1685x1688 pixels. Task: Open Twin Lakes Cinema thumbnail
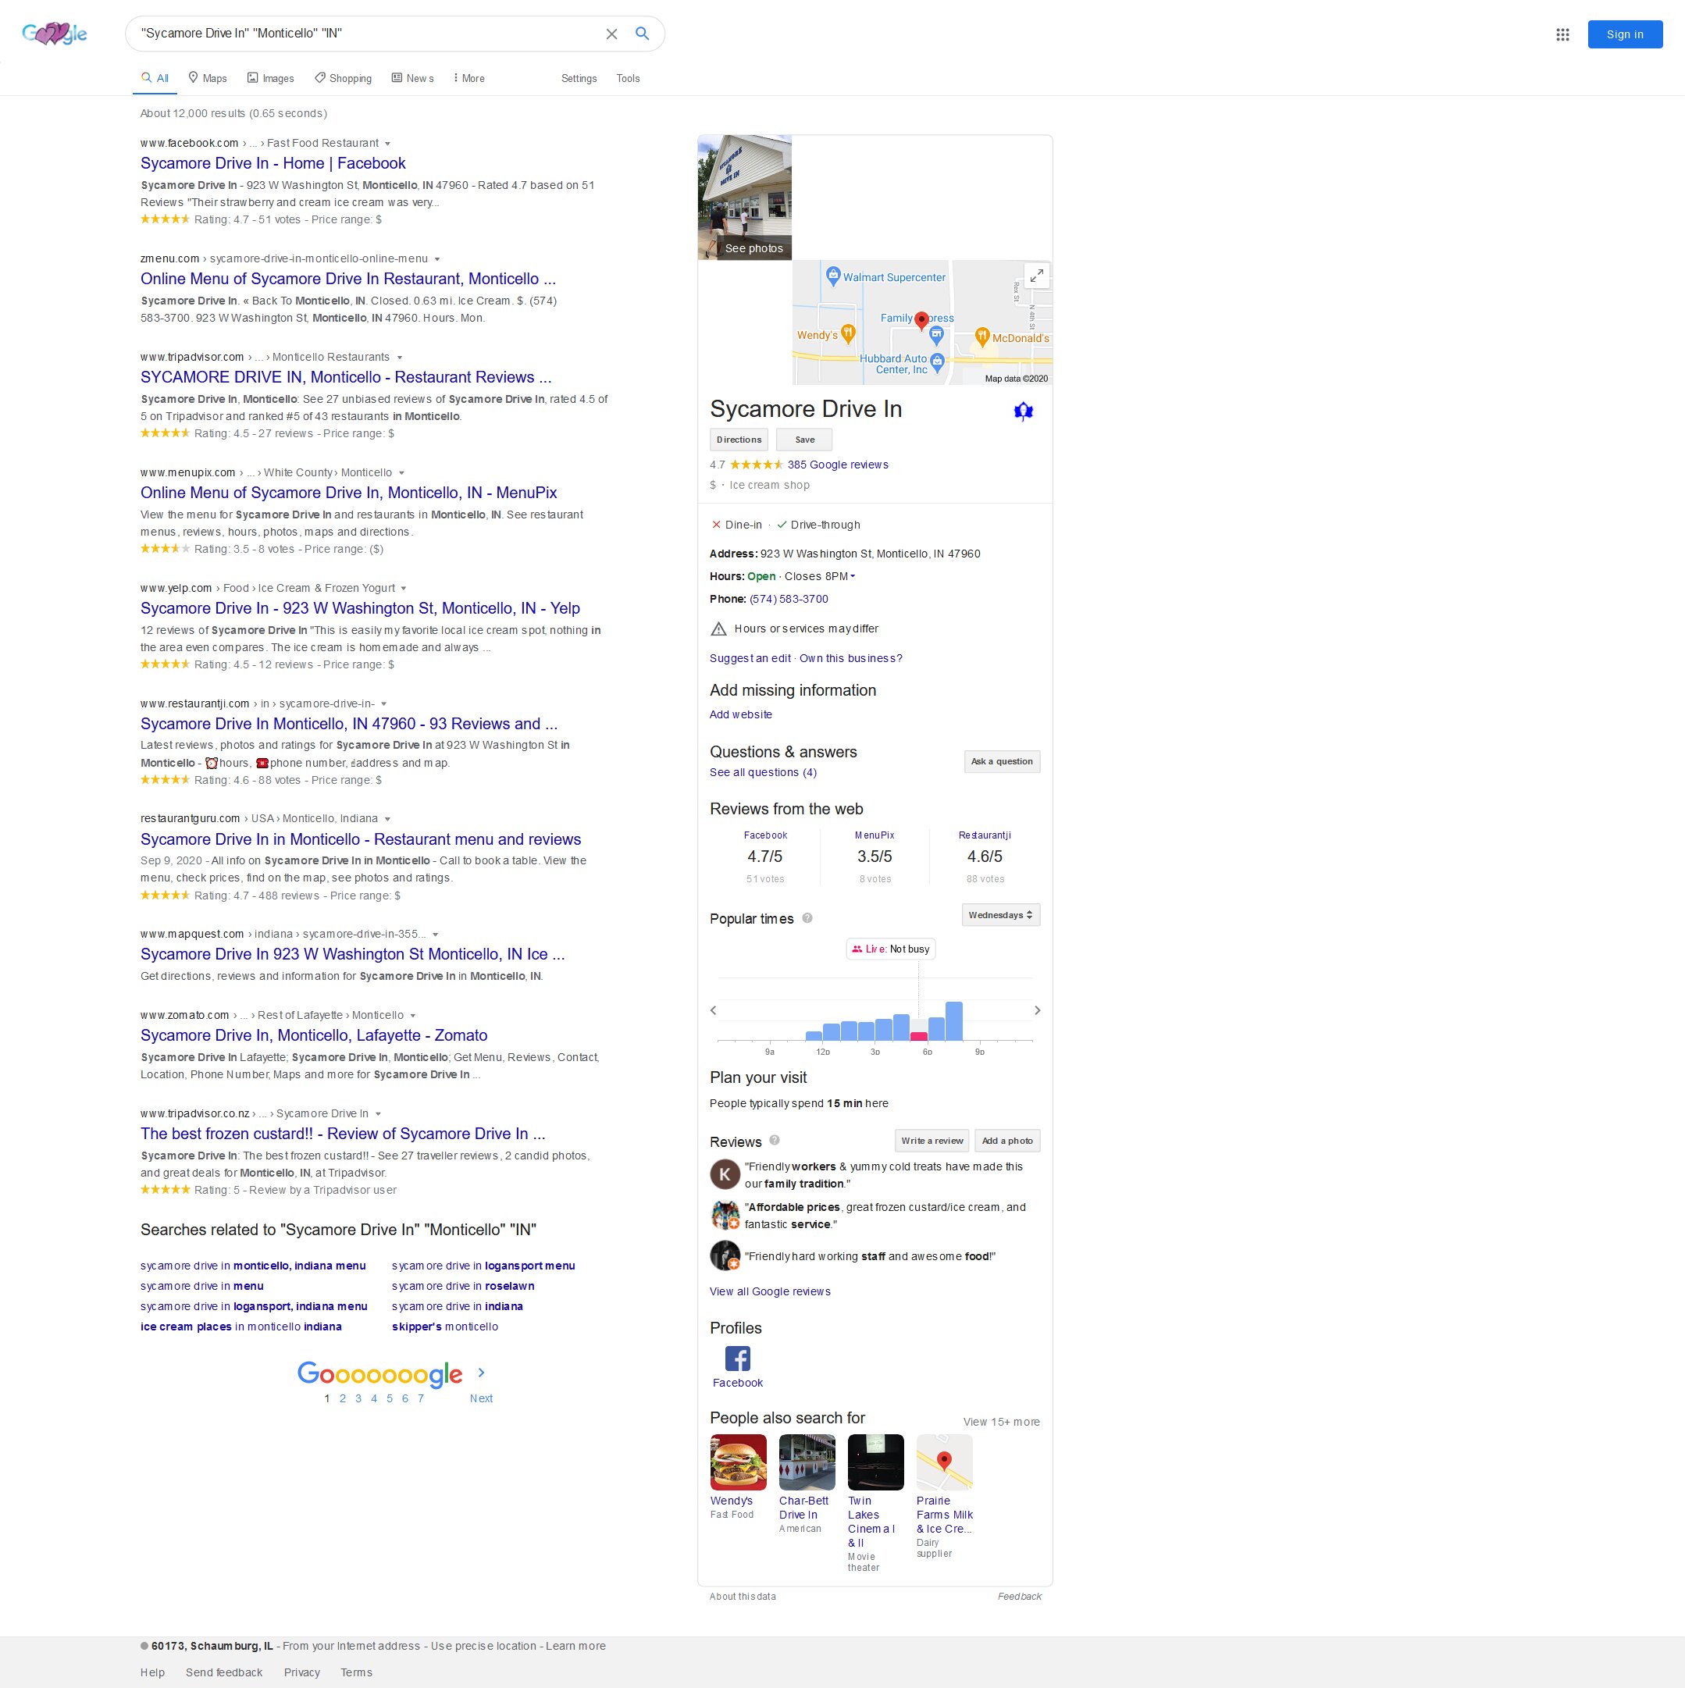click(x=876, y=1462)
